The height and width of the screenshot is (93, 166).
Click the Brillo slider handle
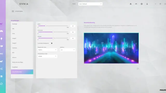[46, 26]
